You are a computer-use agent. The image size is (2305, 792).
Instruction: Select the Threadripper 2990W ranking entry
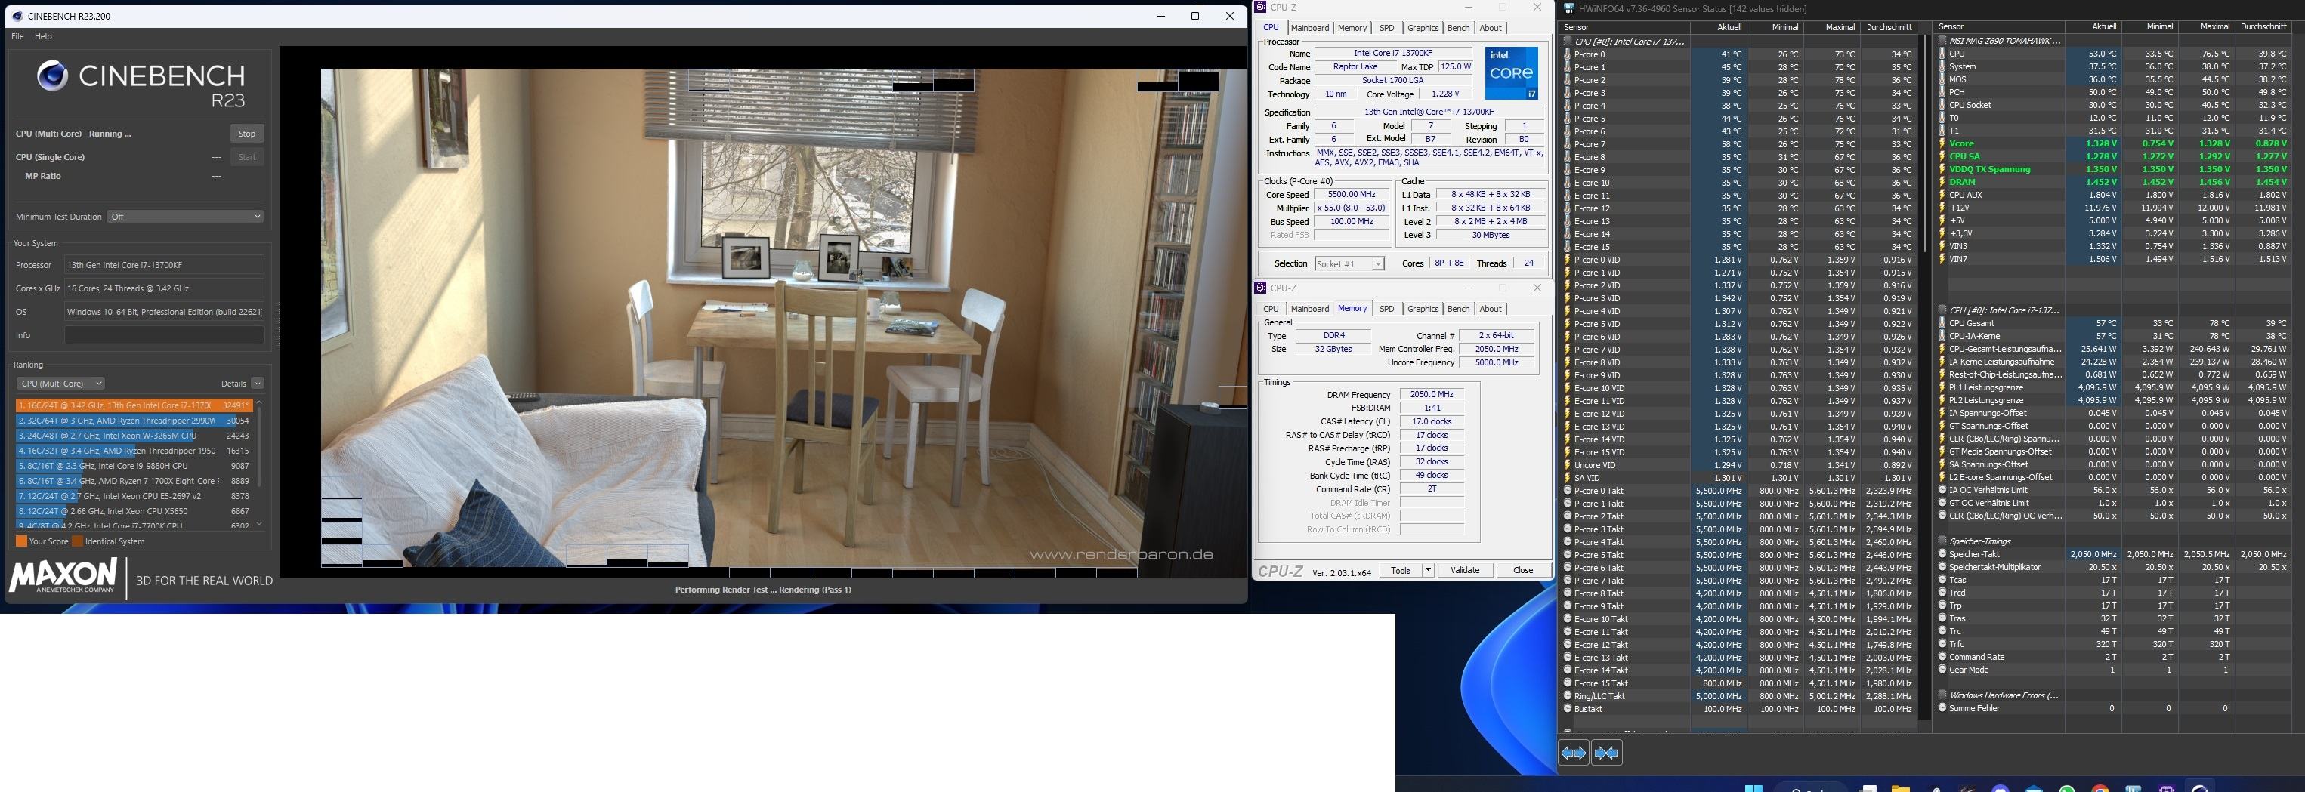click(134, 420)
